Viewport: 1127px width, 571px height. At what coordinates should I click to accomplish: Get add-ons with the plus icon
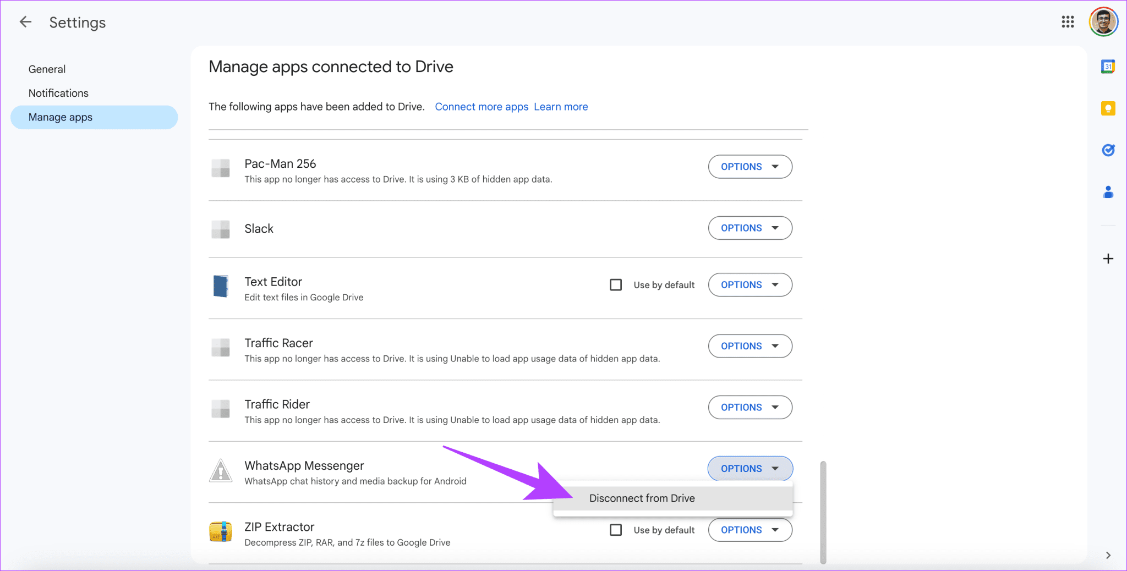(x=1108, y=259)
